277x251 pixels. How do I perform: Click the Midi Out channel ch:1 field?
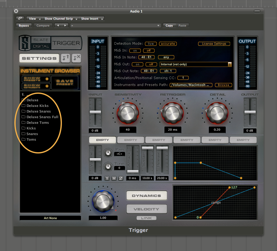pyautogui.click(x=168, y=71)
